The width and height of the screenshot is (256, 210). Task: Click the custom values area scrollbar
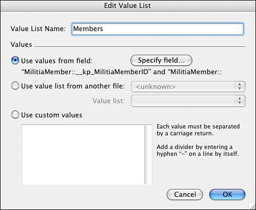pyautogui.click(x=148, y=155)
